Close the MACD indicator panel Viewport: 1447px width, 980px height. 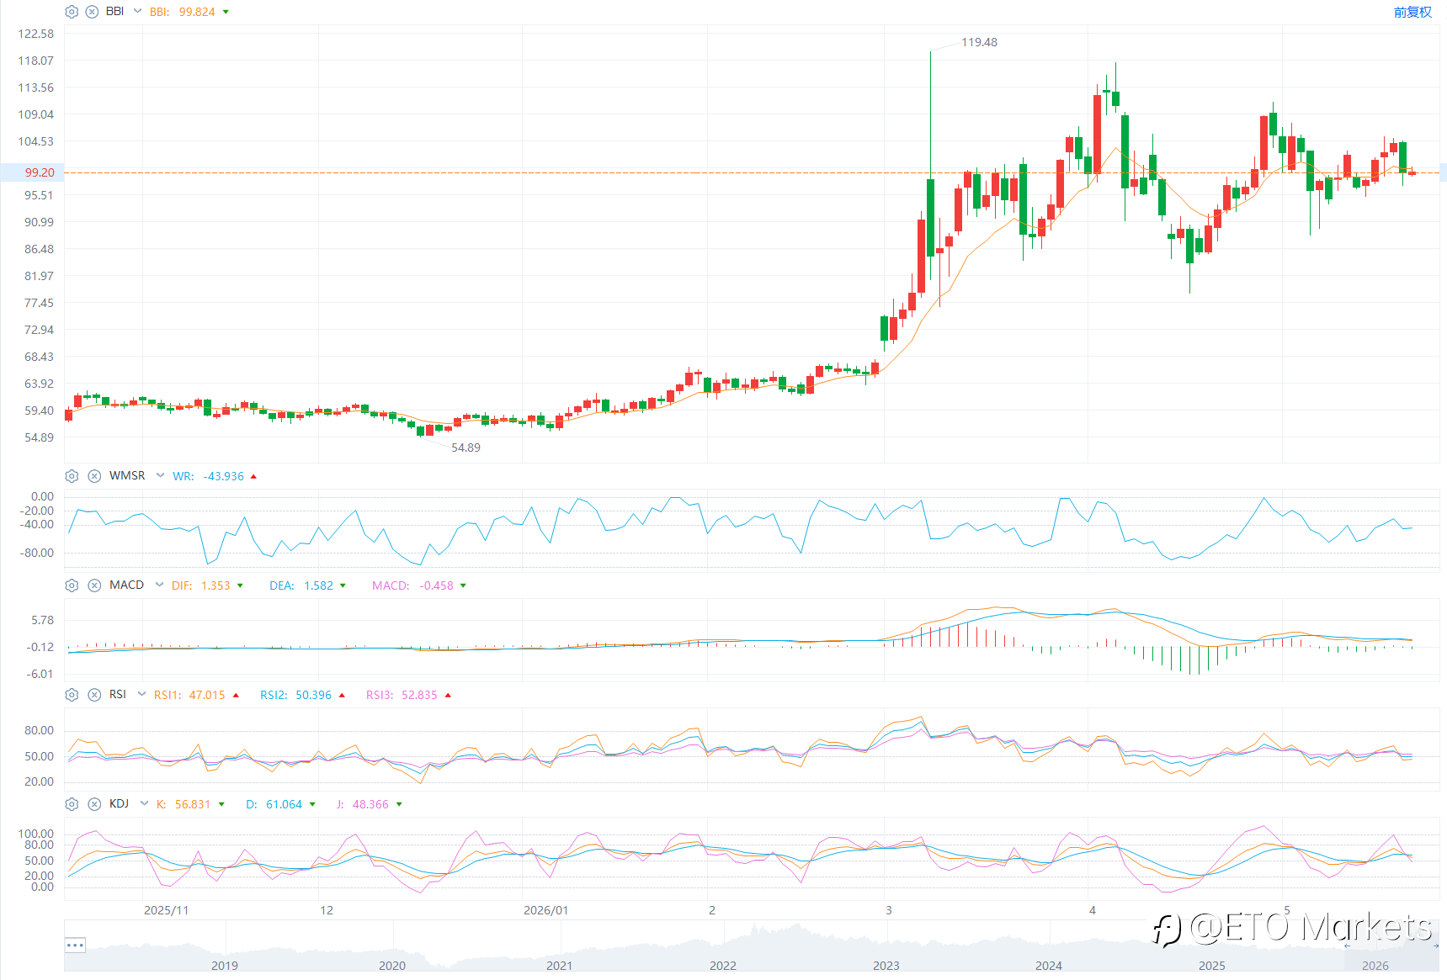click(94, 585)
